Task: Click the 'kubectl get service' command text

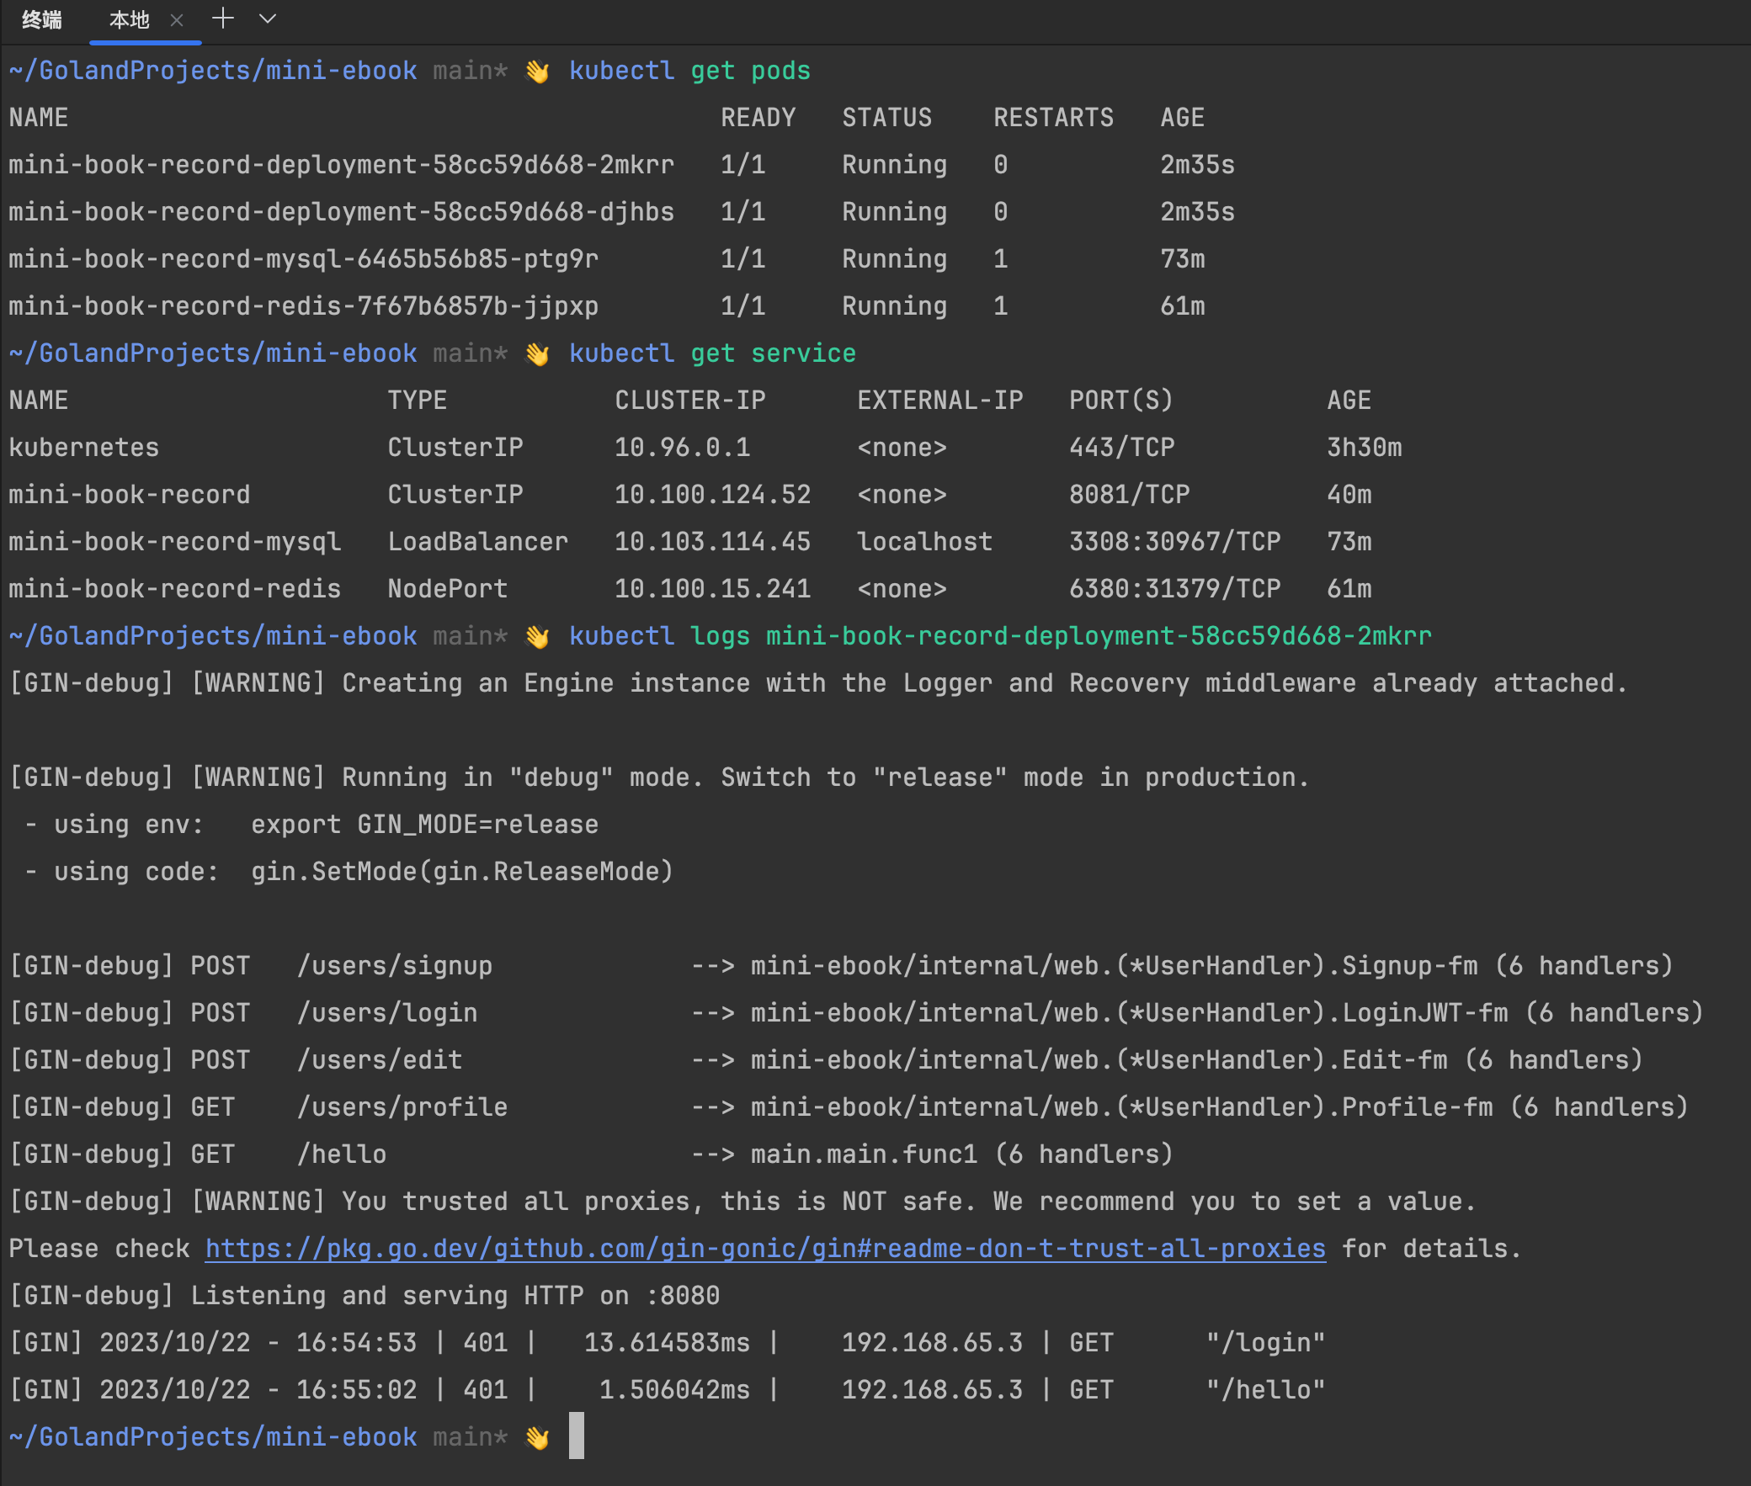Action: (712, 353)
